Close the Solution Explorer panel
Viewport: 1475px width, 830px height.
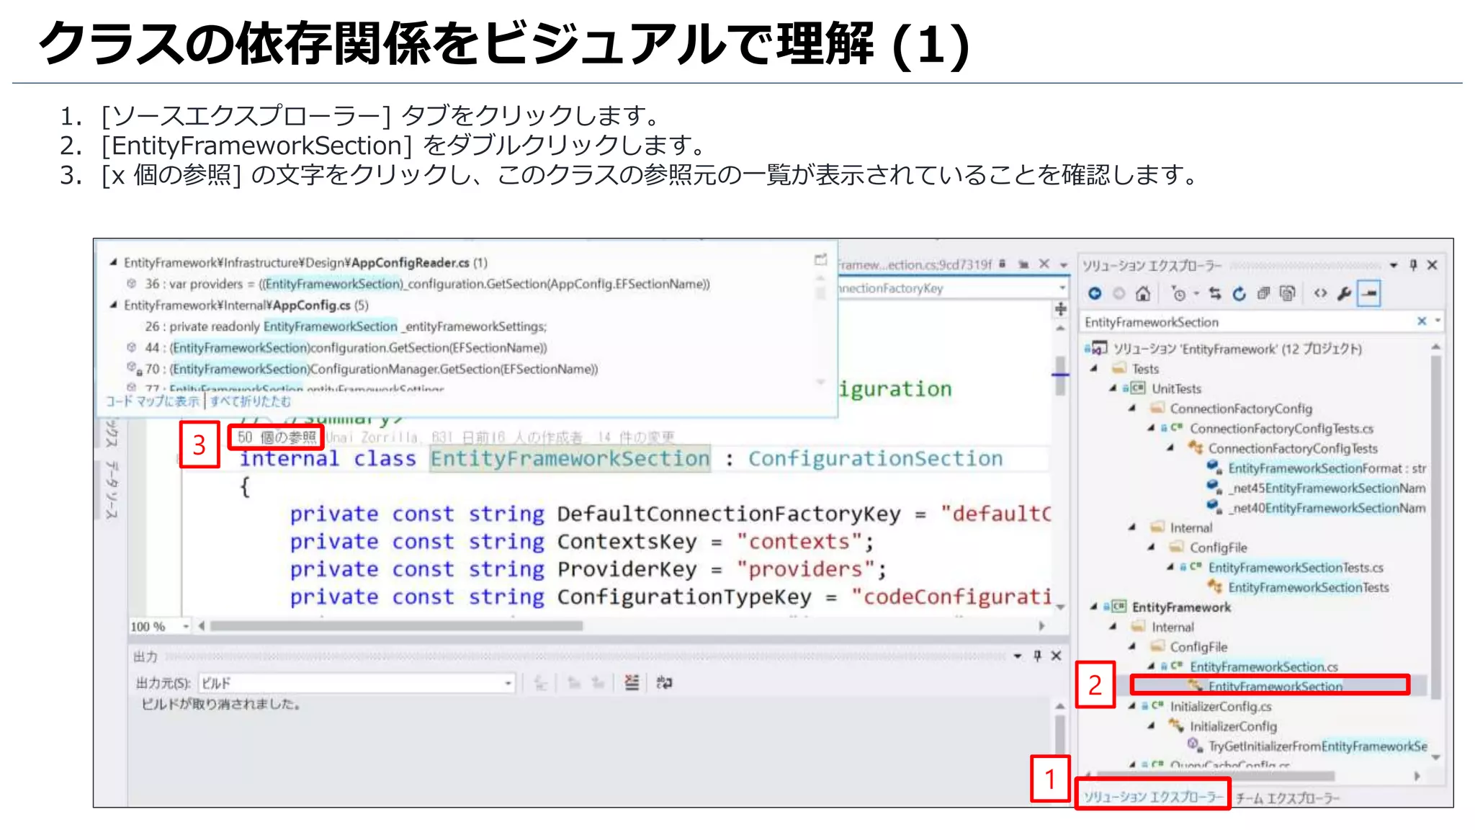pos(1433,265)
